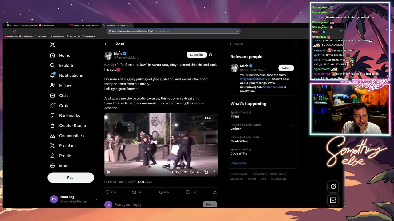The image size is (394, 221).
Task: Open the @AmericanEnd mention link
Action: (272, 87)
